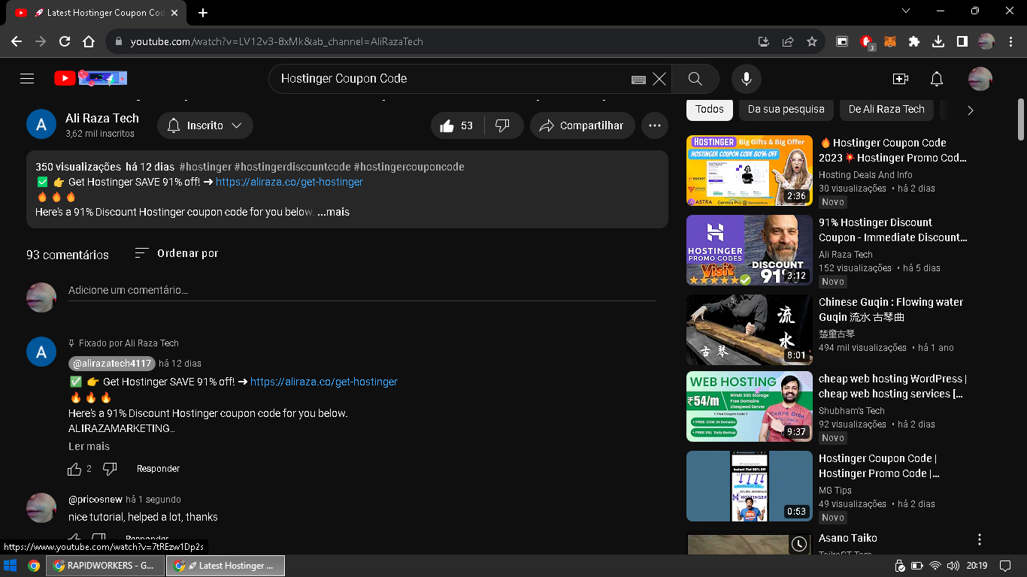Expand pinned comment with Ler mais
The height and width of the screenshot is (577, 1027).
click(x=89, y=446)
